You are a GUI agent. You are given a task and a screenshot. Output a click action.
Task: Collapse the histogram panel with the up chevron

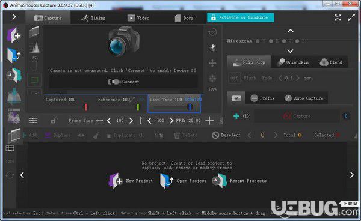coord(291,31)
